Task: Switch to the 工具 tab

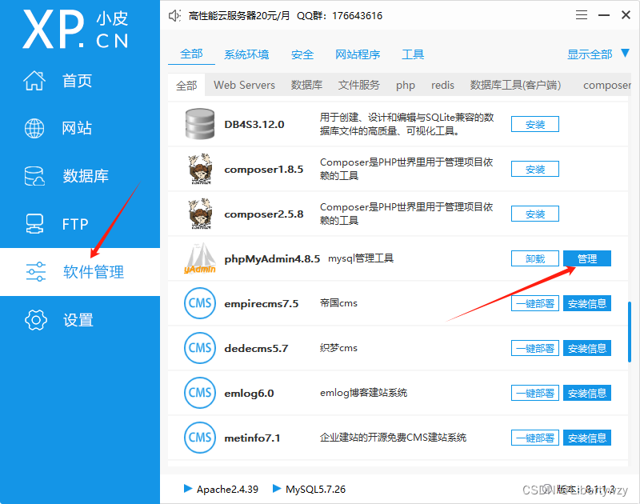Action: tap(413, 54)
